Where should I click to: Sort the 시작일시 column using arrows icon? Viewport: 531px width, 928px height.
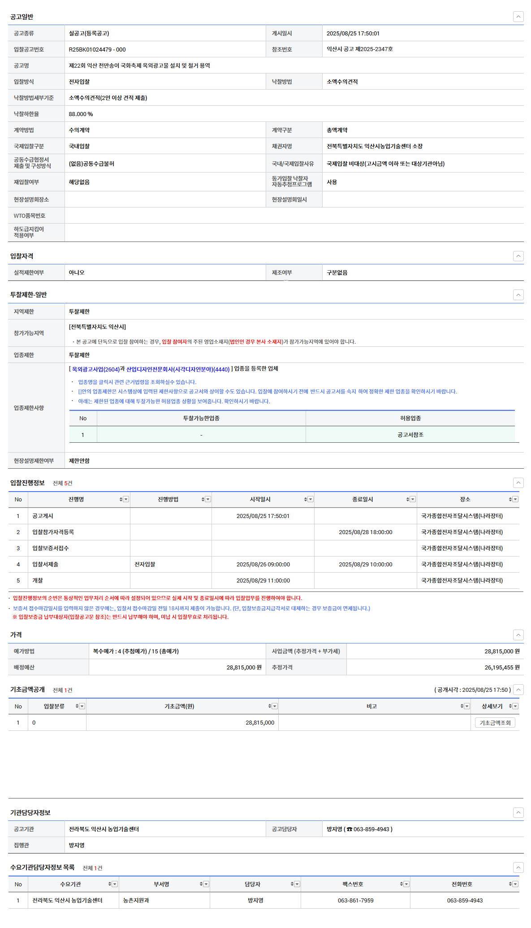305,499
